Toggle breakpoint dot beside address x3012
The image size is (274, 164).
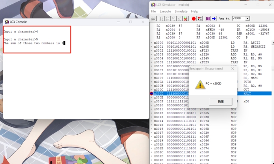click(x=151, y=113)
